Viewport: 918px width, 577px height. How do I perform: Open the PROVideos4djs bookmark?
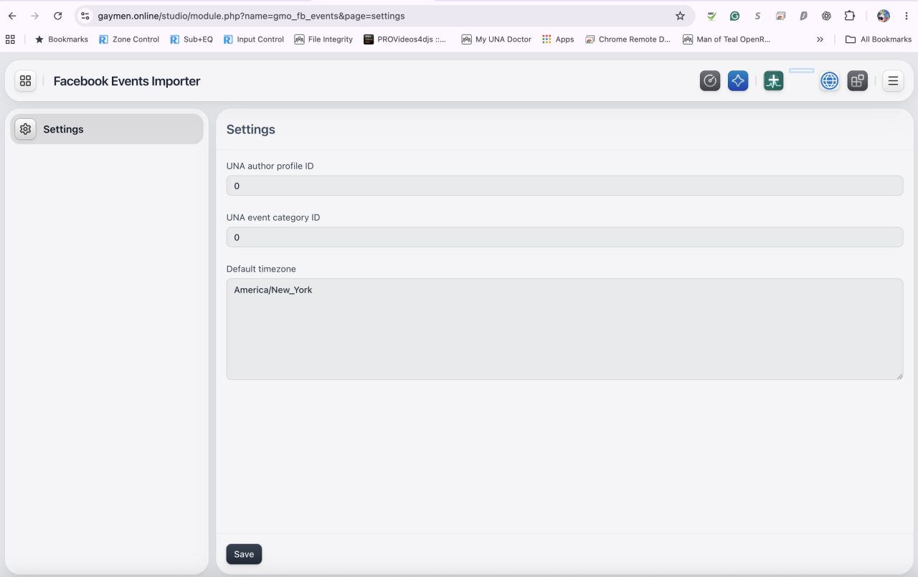pyautogui.click(x=405, y=39)
